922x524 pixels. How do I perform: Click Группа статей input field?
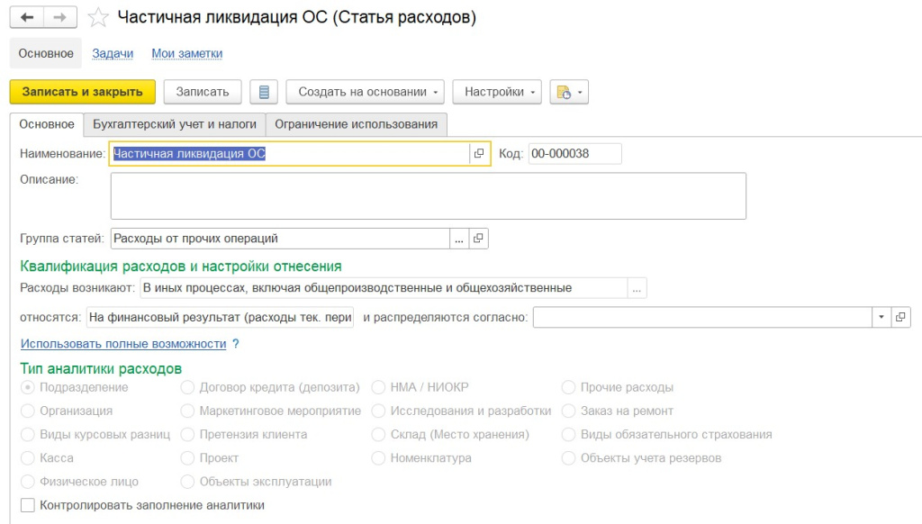point(281,239)
